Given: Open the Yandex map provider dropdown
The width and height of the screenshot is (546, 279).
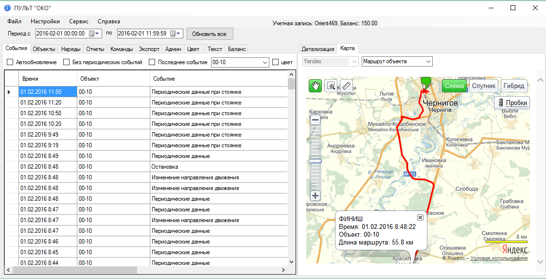Looking at the screenshot, I should (354, 62).
